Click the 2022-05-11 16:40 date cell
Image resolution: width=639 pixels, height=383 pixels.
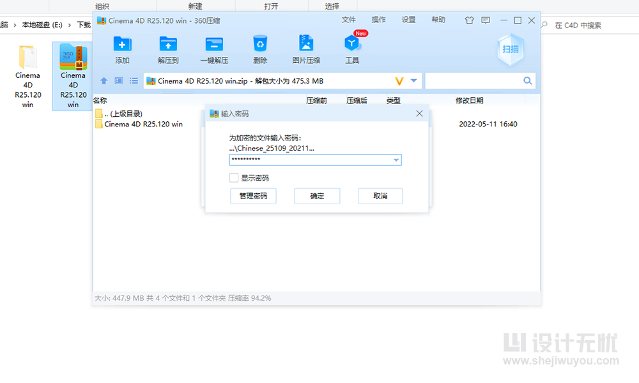(x=488, y=124)
